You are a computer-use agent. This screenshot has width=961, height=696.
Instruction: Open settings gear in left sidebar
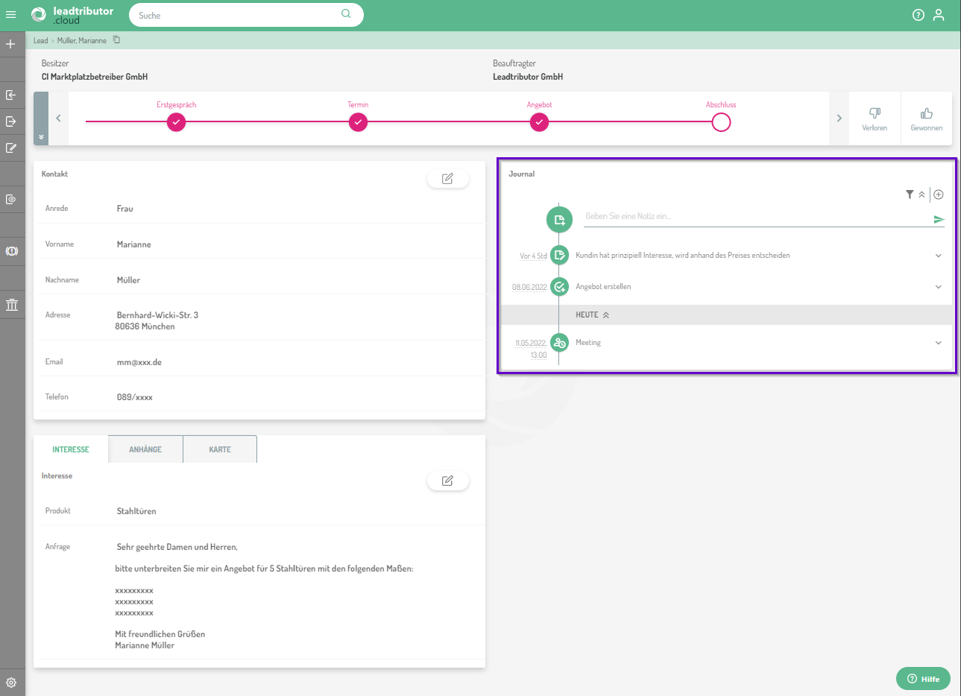(x=11, y=682)
